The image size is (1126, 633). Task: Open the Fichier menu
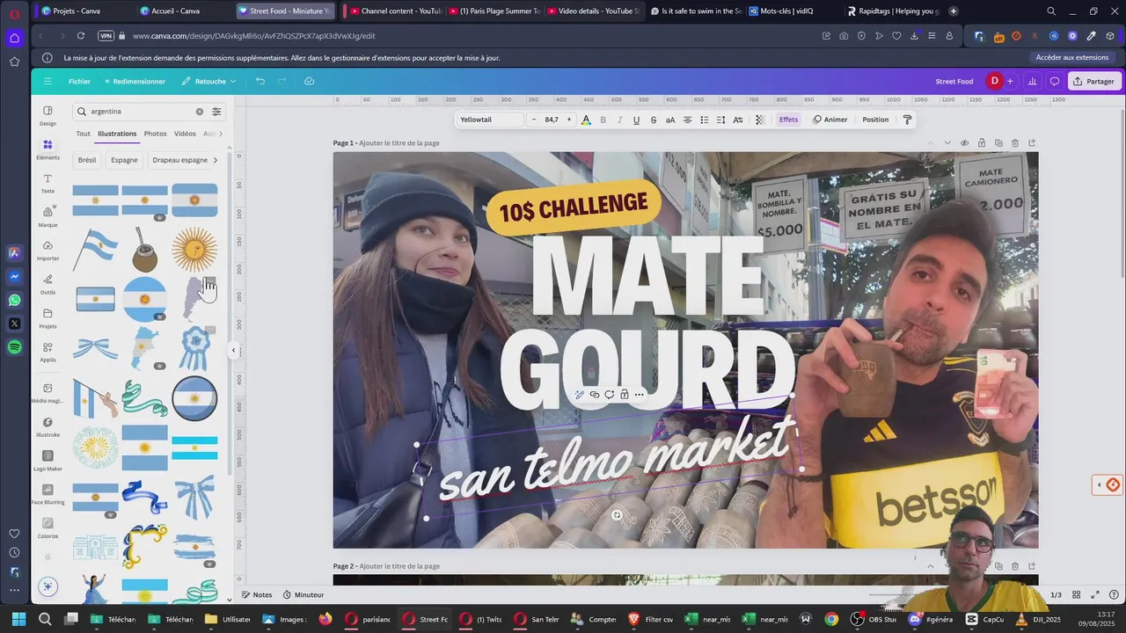pos(79,81)
